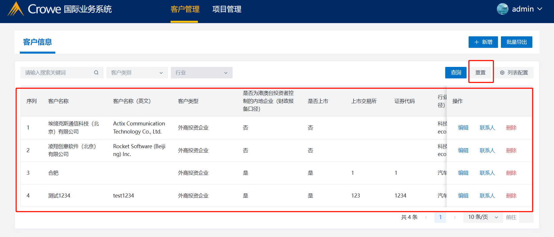This screenshot has width=554, height=237.
Task: Click the 证券代码 column header
Action: coord(405,101)
